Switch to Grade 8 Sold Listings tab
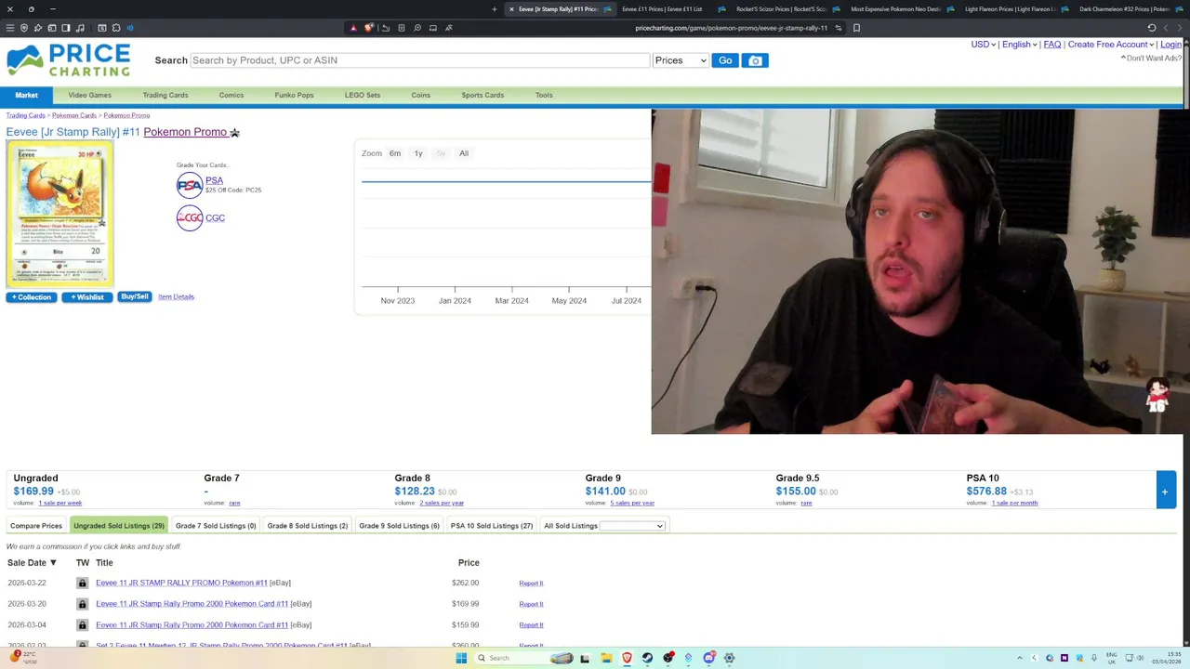The height and width of the screenshot is (669, 1190). pyautogui.click(x=308, y=526)
